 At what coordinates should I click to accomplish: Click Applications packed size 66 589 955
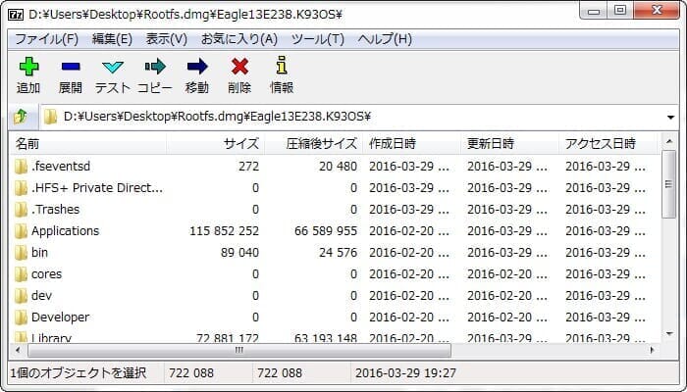pyautogui.click(x=326, y=231)
